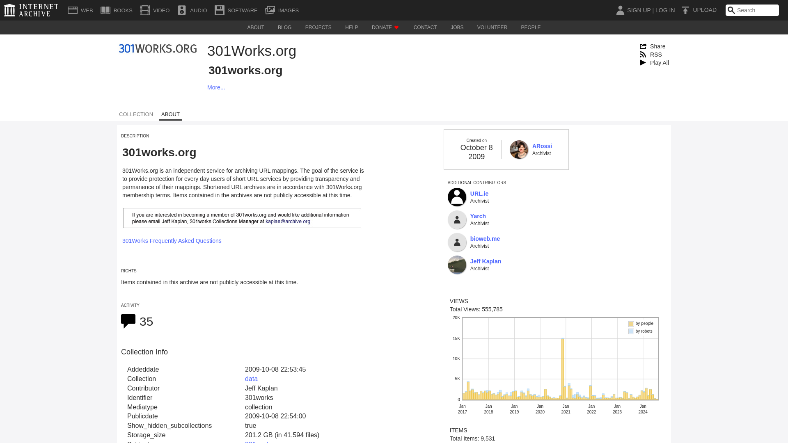Screen dimensions: 788x443
Task: Click the 'by robots' legend swatch
Action: (631, 331)
